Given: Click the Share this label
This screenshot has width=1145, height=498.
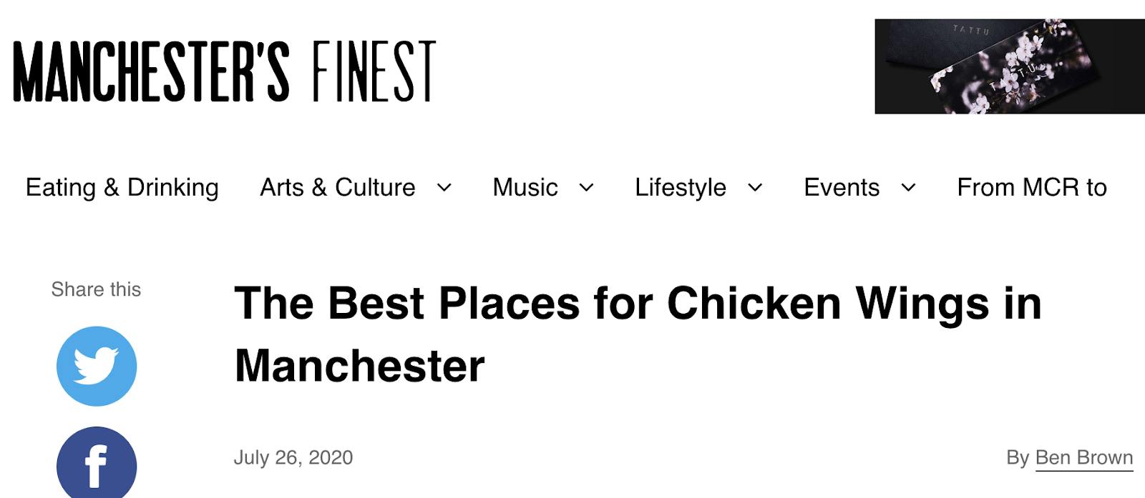Looking at the screenshot, I should [96, 289].
